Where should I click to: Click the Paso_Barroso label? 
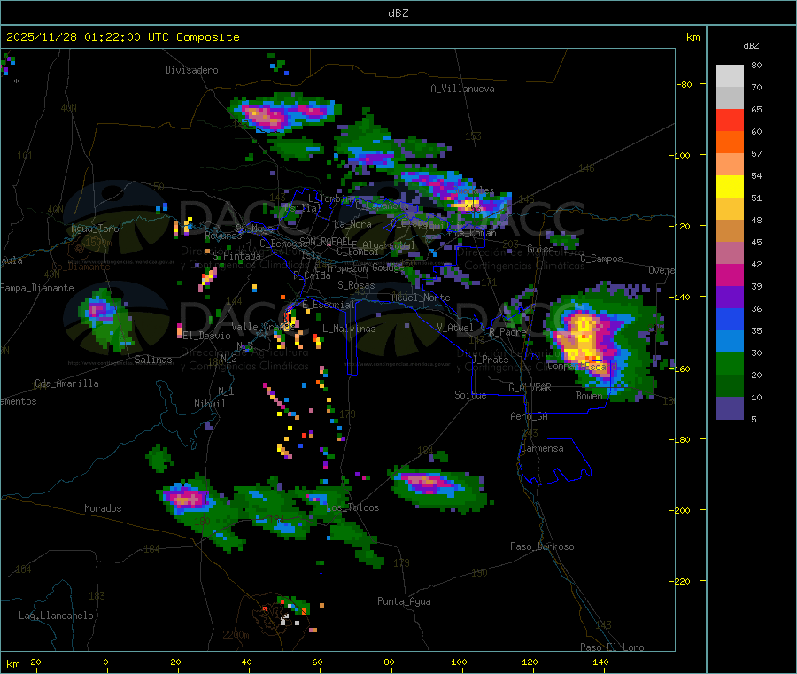(542, 546)
